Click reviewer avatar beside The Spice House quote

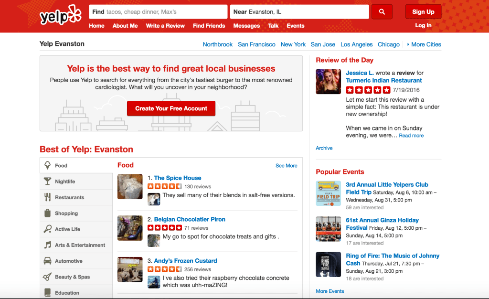(154, 199)
